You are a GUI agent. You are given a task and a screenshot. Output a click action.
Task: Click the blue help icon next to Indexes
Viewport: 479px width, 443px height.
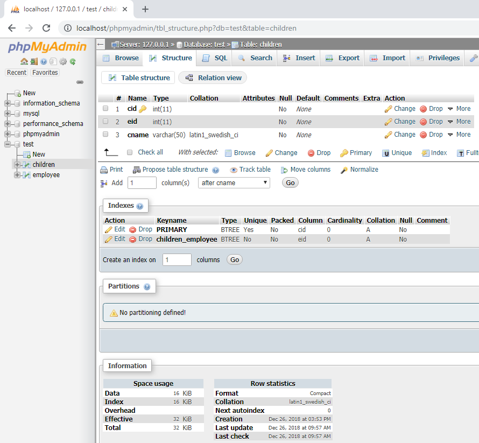[140, 206]
